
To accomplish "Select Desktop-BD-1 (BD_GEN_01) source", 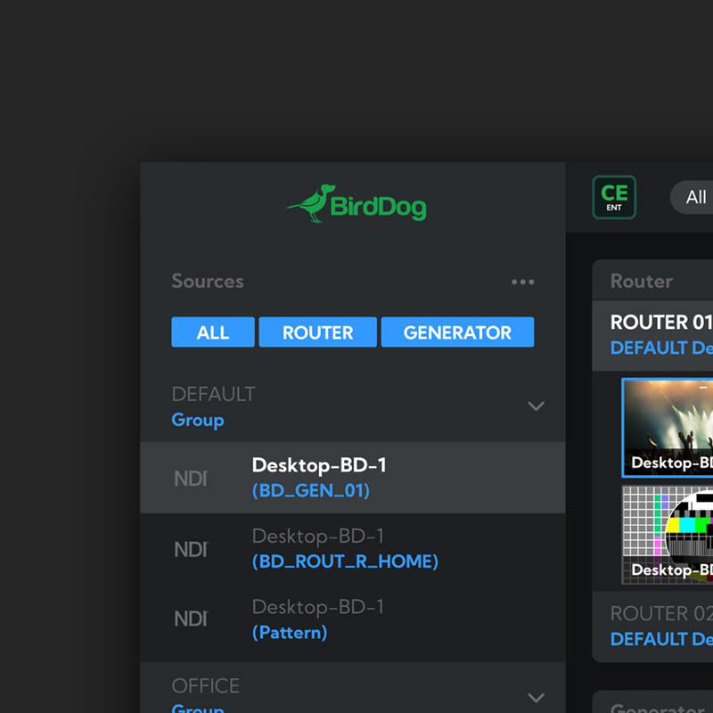I will (x=352, y=478).
